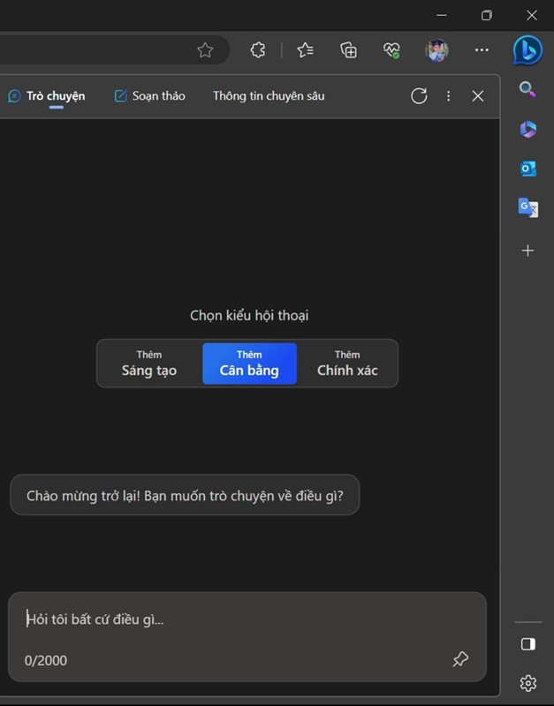Select the Chính xác conversation style
The height and width of the screenshot is (706, 554).
pyautogui.click(x=347, y=364)
